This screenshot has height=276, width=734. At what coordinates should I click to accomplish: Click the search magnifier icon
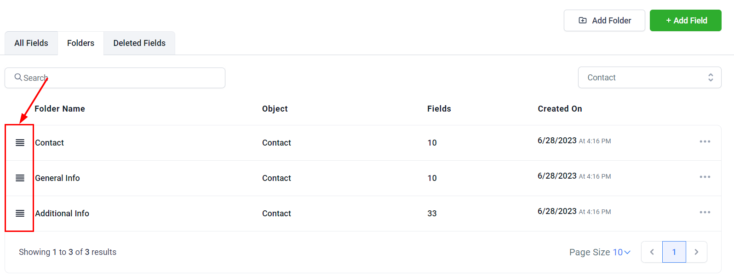click(18, 77)
